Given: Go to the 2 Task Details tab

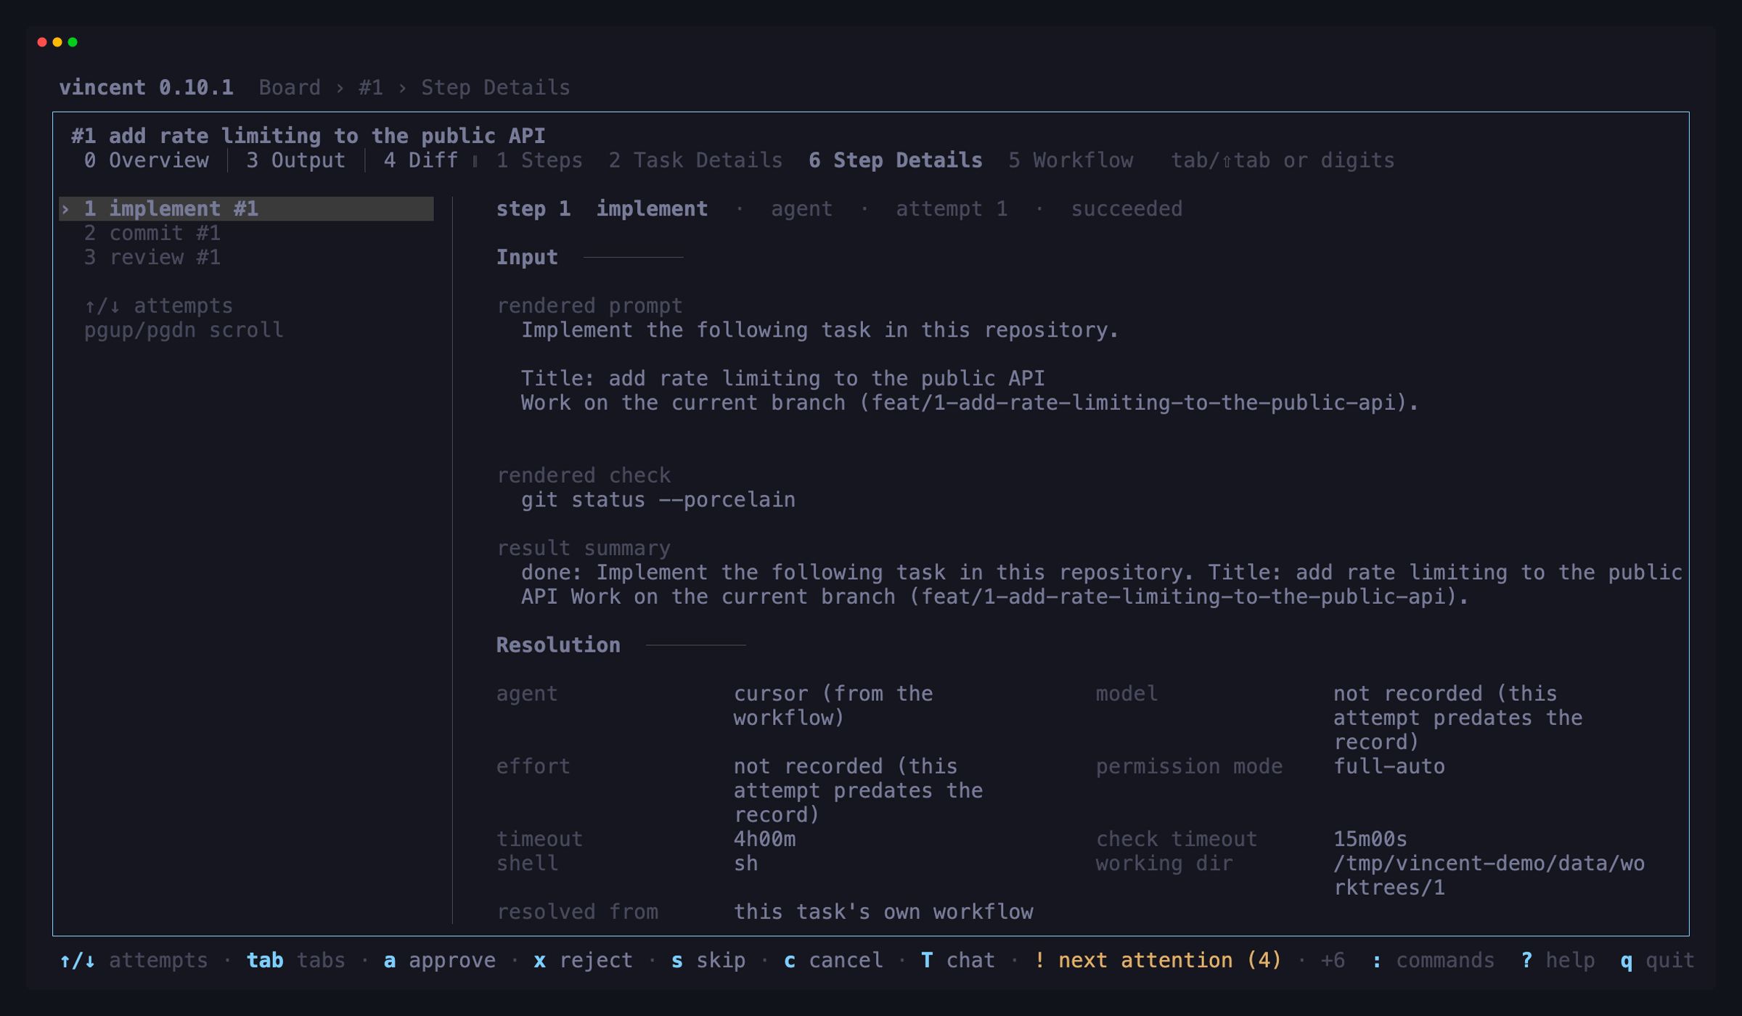Looking at the screenshot, I should point(695,160).
